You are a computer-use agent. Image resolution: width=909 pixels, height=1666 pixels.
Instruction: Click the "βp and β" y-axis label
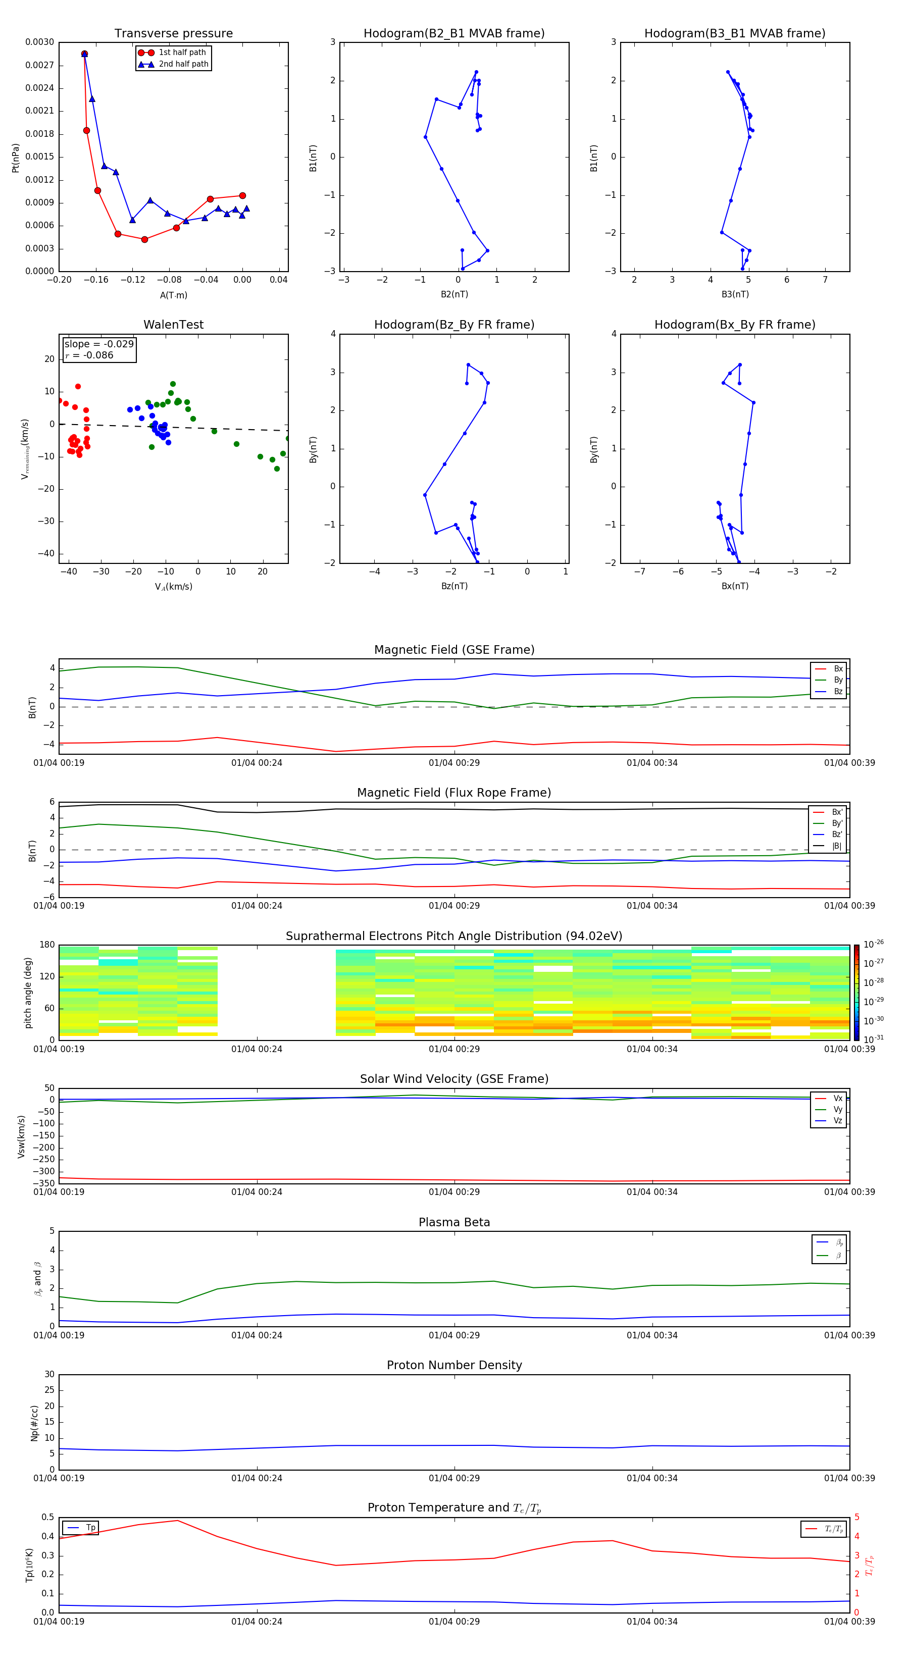(37, 1279)
